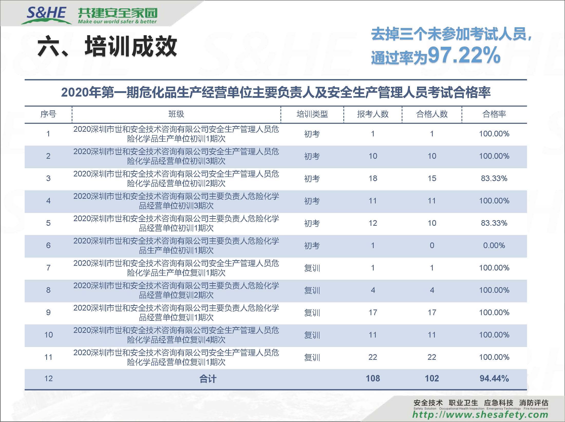Click passed count 22 in row 11

click(x=432, y=357)
